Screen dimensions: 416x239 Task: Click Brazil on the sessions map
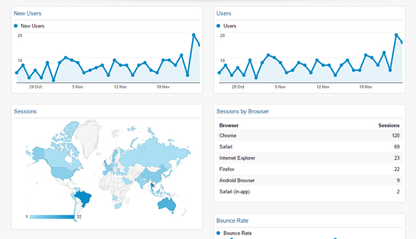83,199
